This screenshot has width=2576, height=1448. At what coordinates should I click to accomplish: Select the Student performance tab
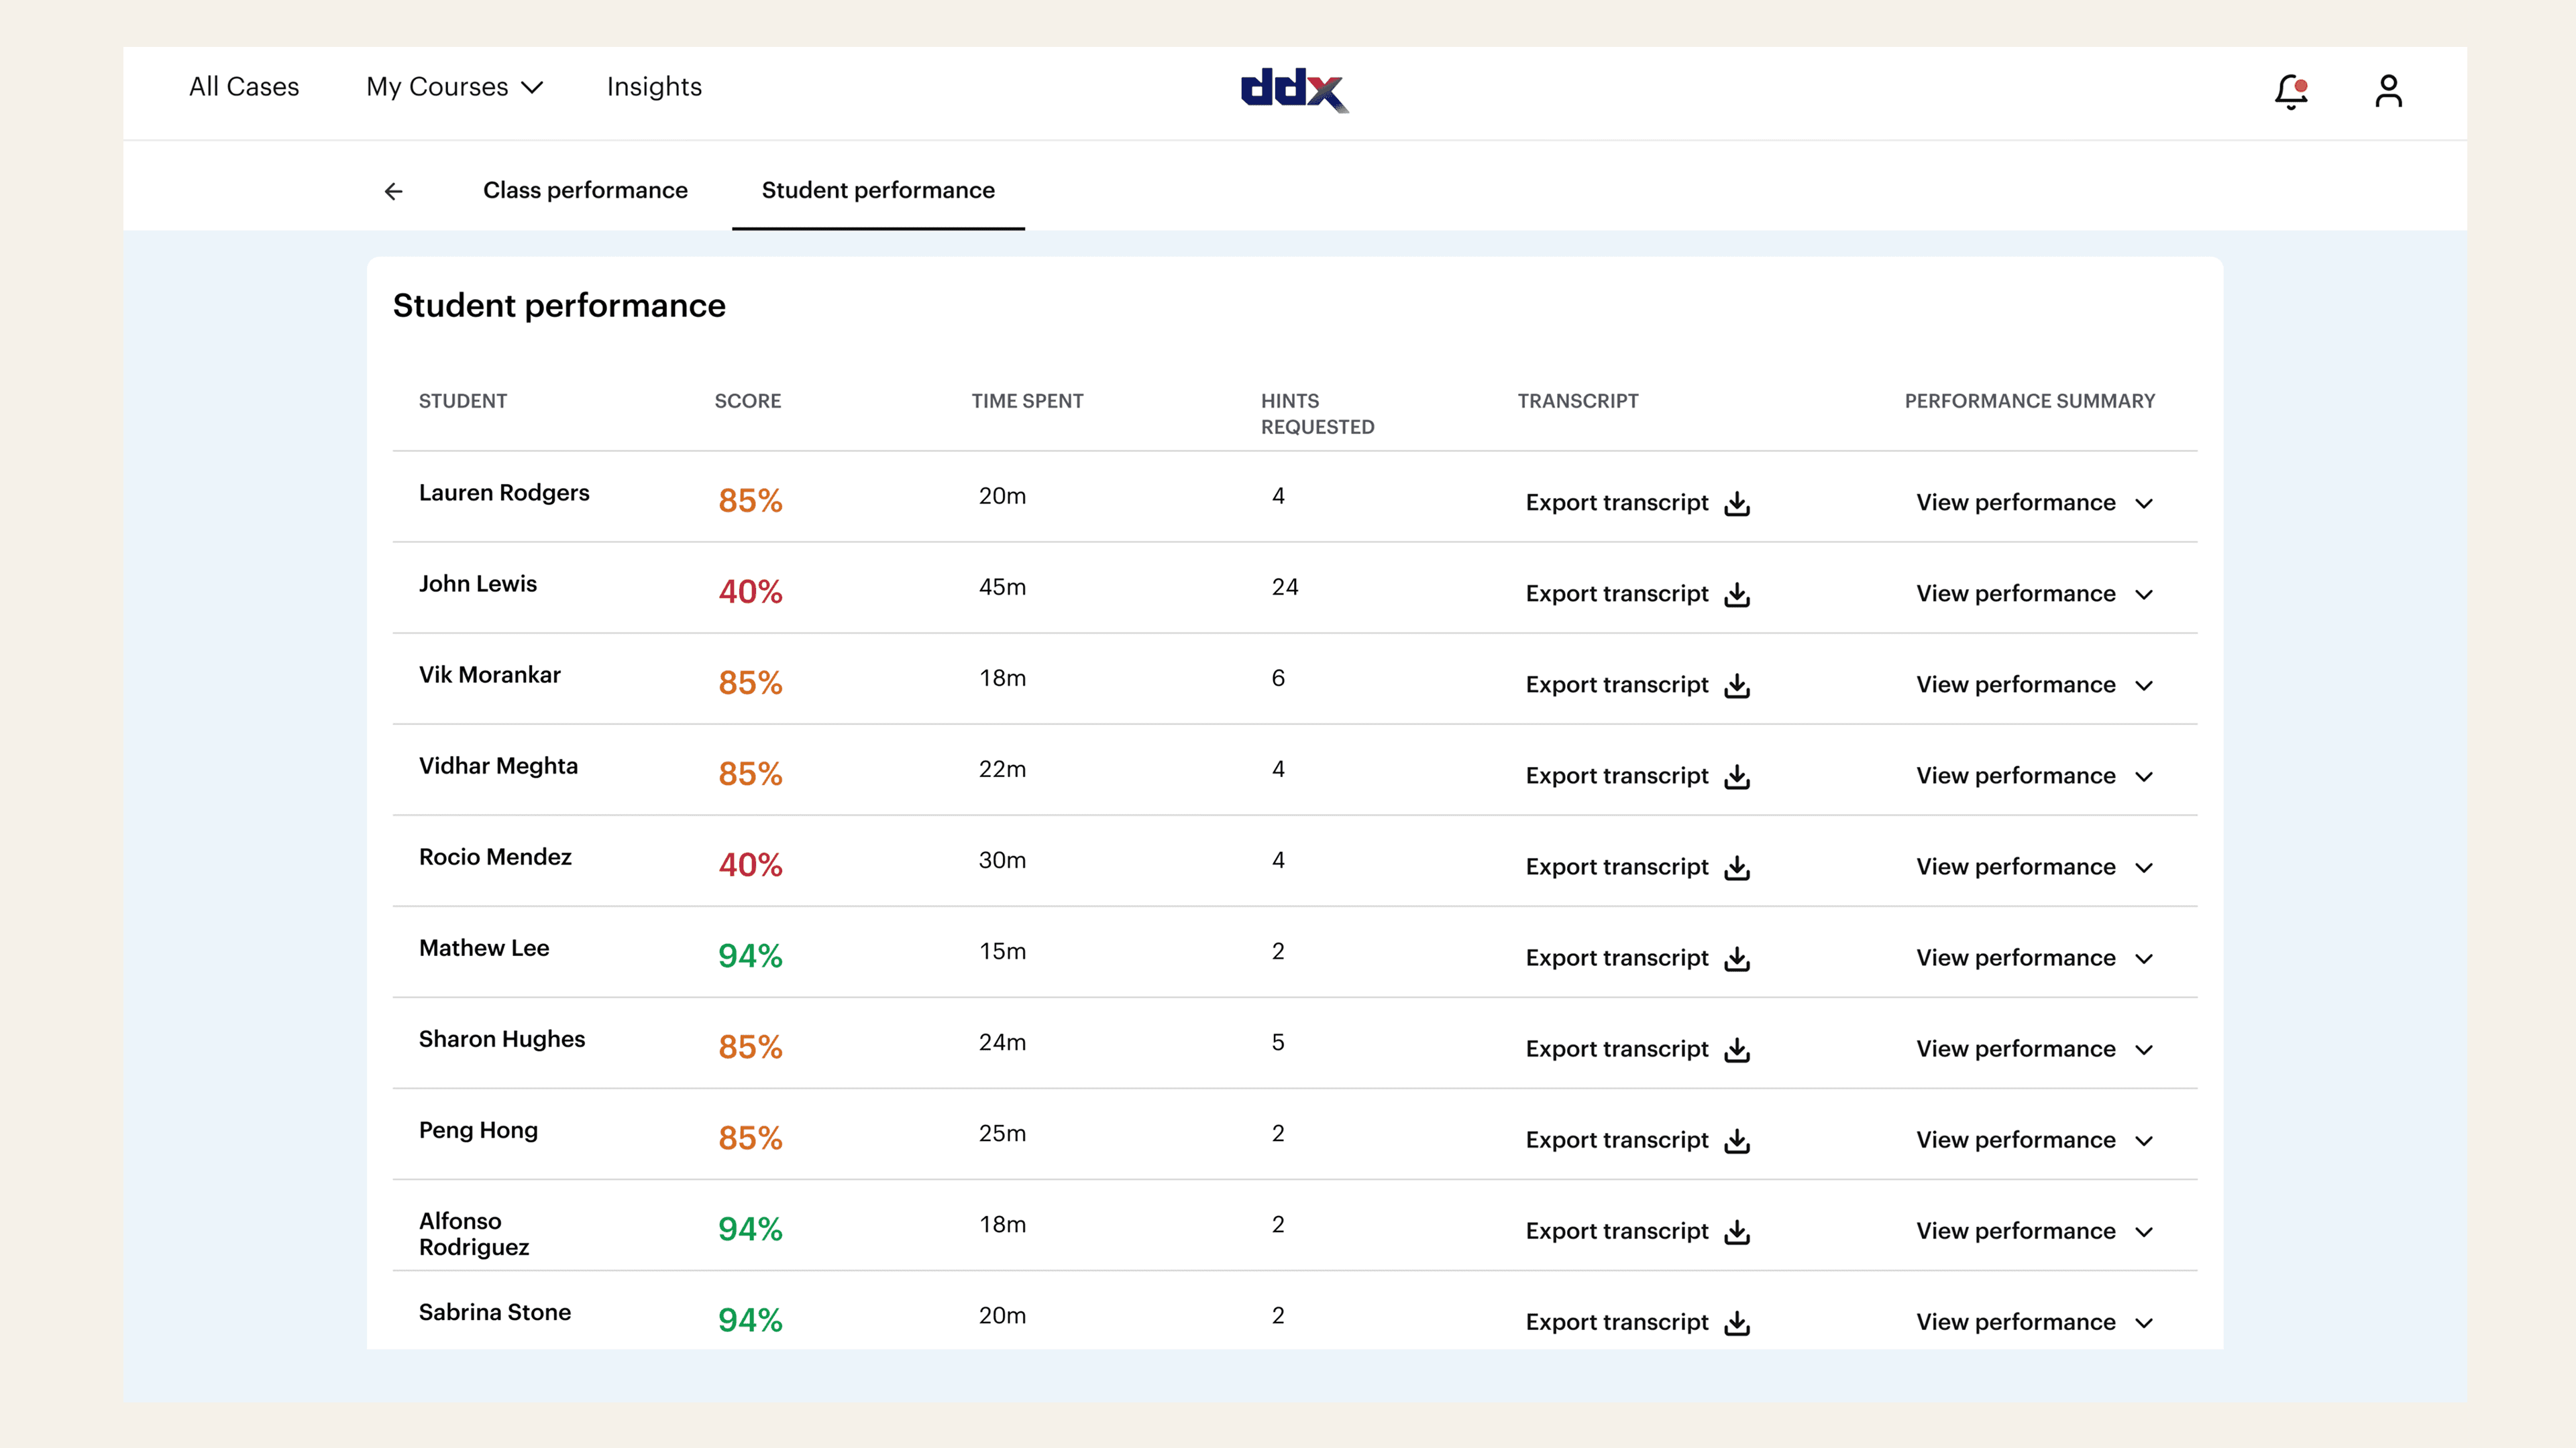877,190
